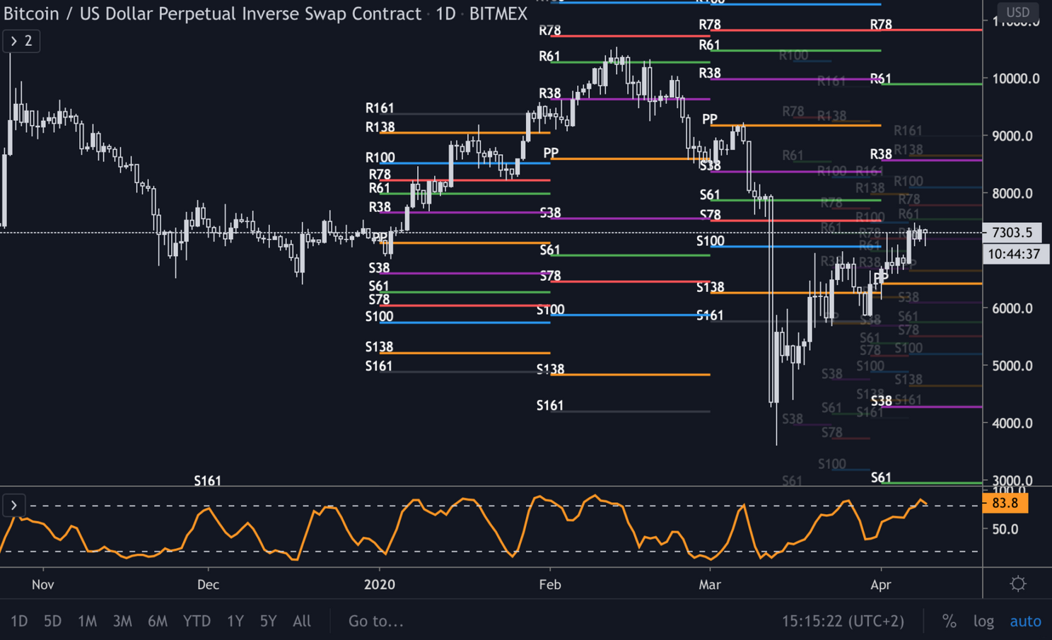The height and width of the screenshot is (640, 1052).
Task: Select the 1Y time range
Action: (235, 621)
